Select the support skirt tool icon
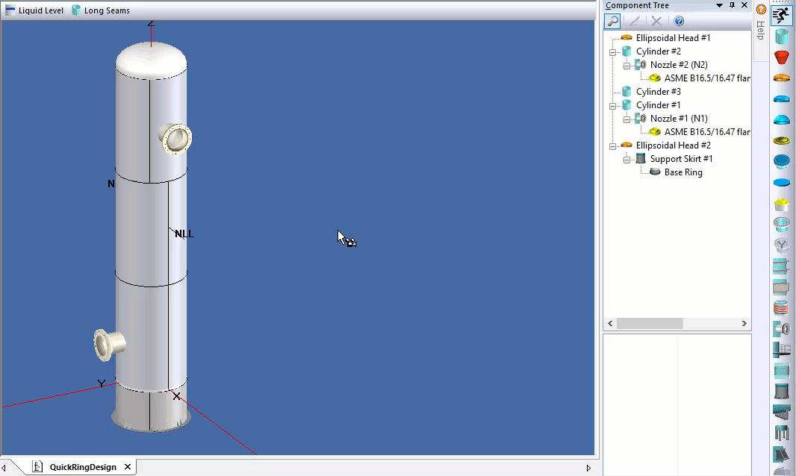796x476 pixels. [x=782, y=391]
